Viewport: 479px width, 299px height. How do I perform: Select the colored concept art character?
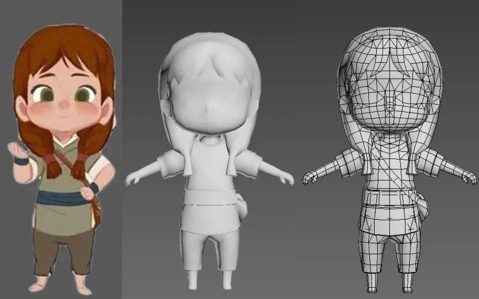pos(63,158)
